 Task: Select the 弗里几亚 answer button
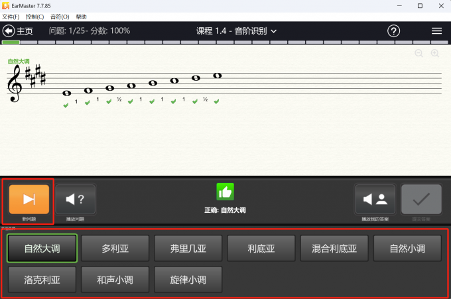pyautogui.click(x=188, y=249)
